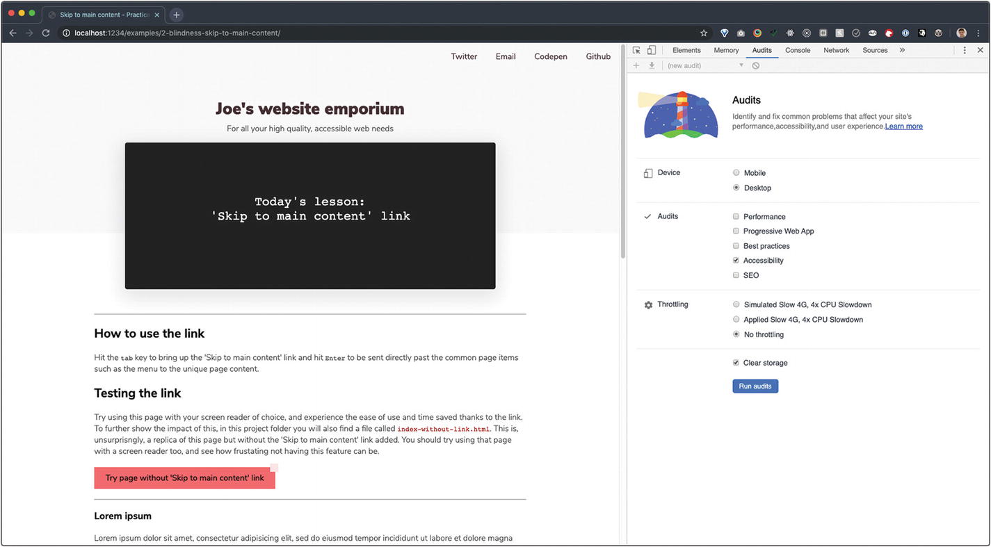Open the Codepen navigation link
991x547 pixels.
point(551,56)
